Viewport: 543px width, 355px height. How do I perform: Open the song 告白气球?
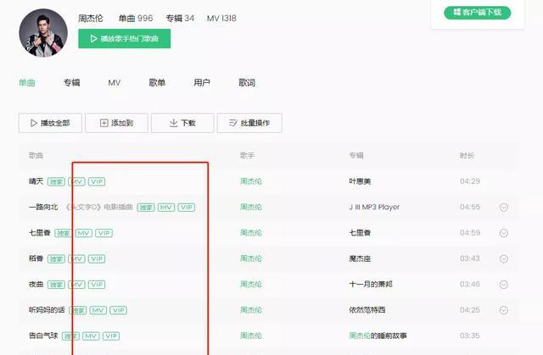43,336
